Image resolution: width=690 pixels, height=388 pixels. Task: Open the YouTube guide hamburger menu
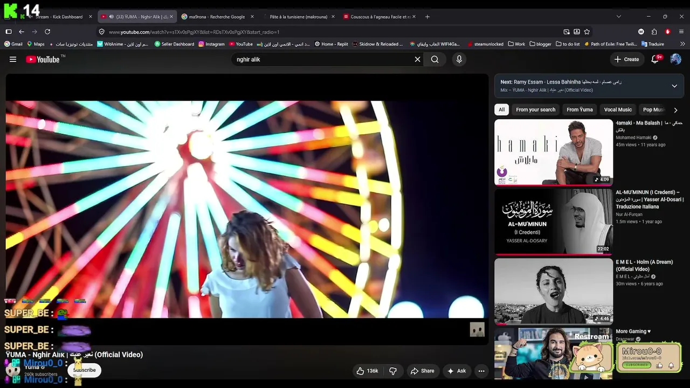pyautogui.click(x=13, y=59)
